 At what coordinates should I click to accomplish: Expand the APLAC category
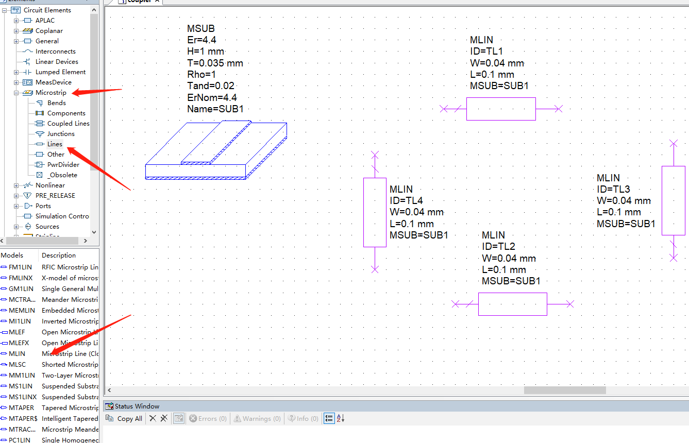pos(16,21)
